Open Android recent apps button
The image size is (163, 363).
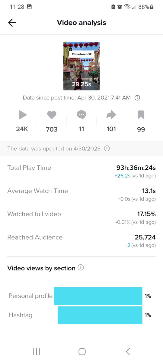[37, 351]
